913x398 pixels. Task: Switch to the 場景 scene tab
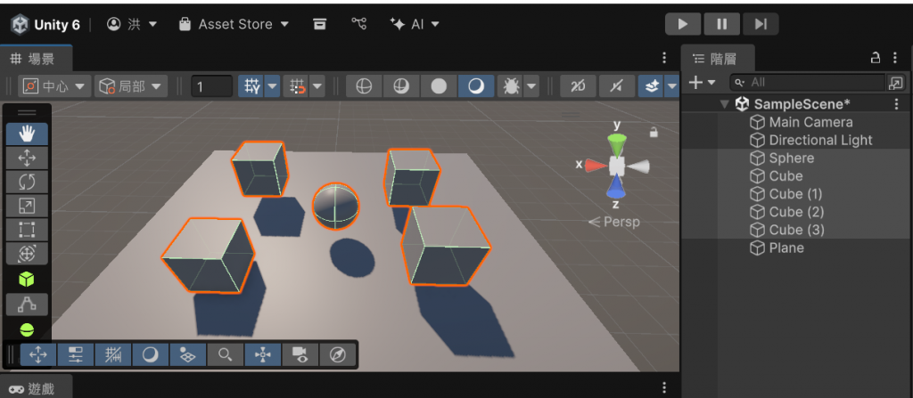click(x=36, y=58)
